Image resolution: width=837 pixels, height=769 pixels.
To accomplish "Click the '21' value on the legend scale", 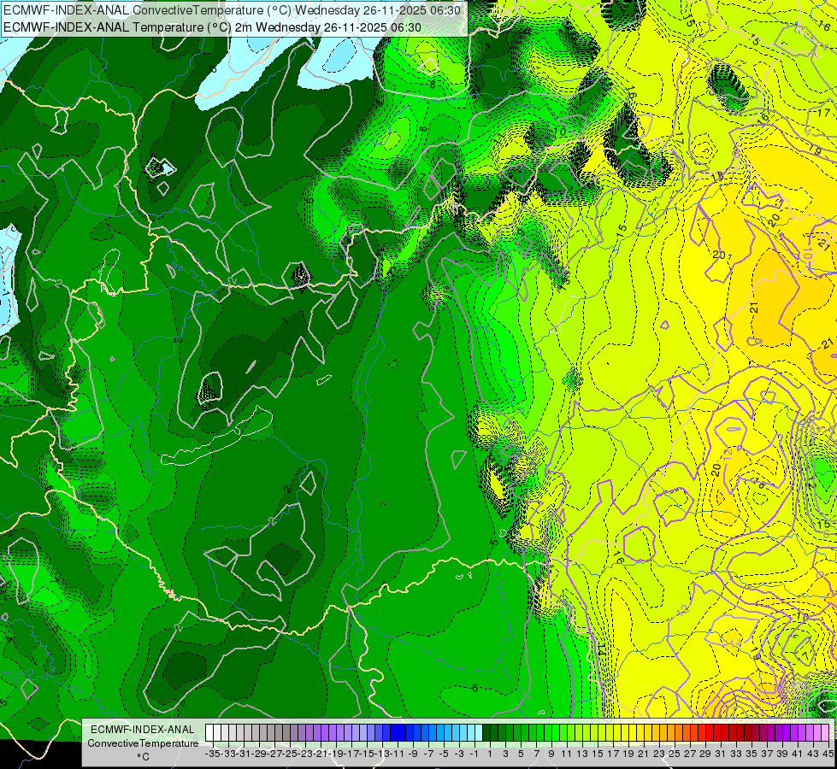I will click(645, 754).
